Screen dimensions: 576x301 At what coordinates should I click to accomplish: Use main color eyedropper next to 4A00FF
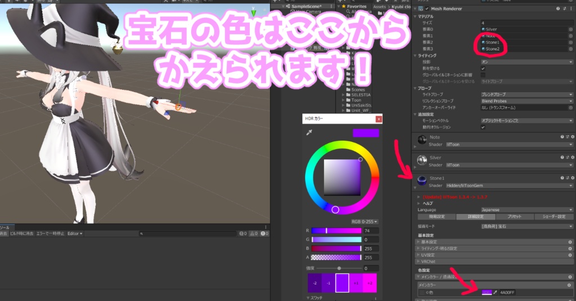tap(495, 292)
